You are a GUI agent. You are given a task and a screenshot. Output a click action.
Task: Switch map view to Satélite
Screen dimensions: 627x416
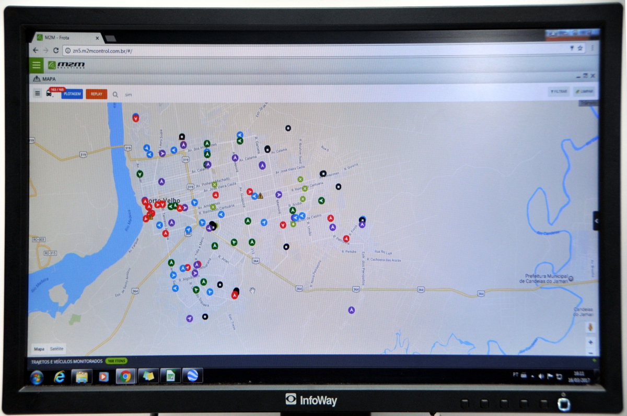(56, 349)
